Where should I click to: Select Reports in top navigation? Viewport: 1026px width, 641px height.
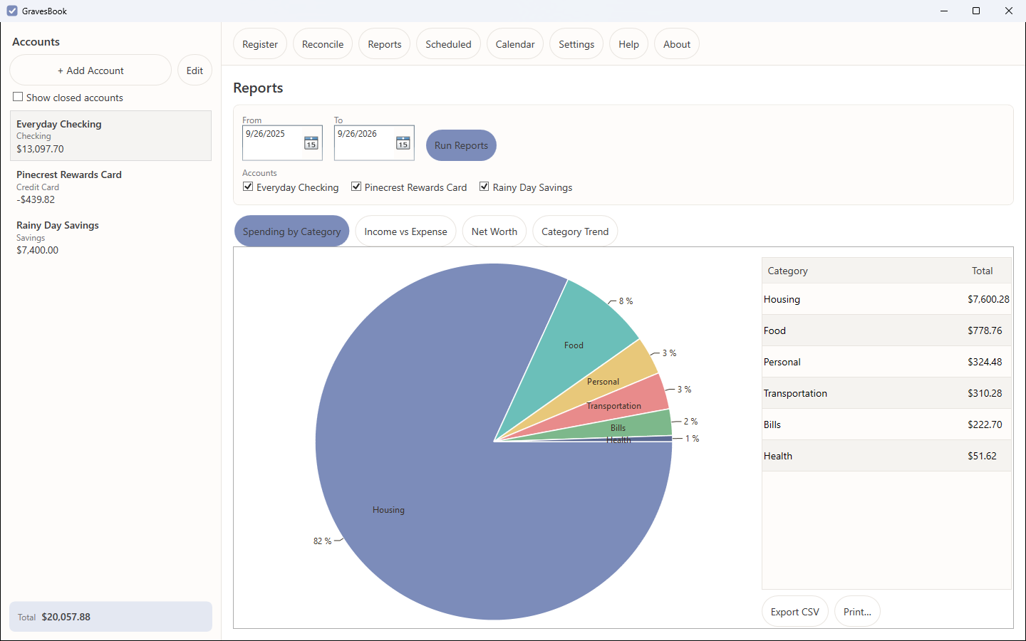coord(385,44)
